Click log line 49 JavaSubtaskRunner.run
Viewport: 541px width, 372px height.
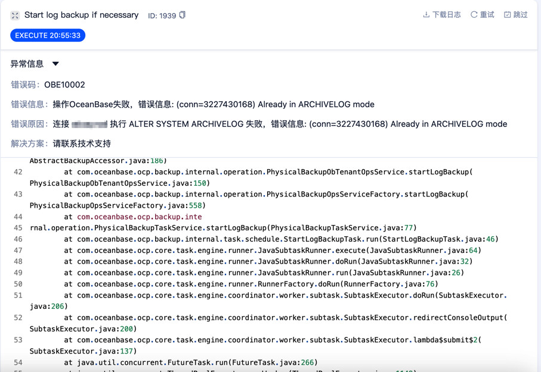click(264, 273)
